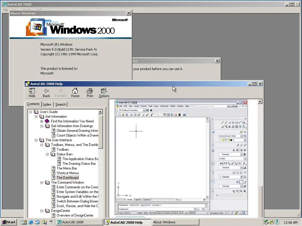
Task: Open the Toolbars help topic
Action: coord(63,149)
